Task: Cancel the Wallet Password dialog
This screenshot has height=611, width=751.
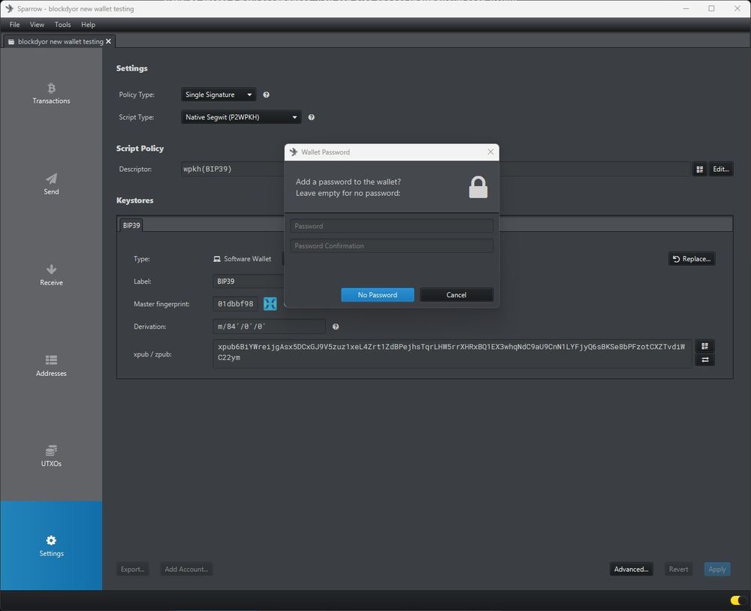Action: [x=456, y=295]
